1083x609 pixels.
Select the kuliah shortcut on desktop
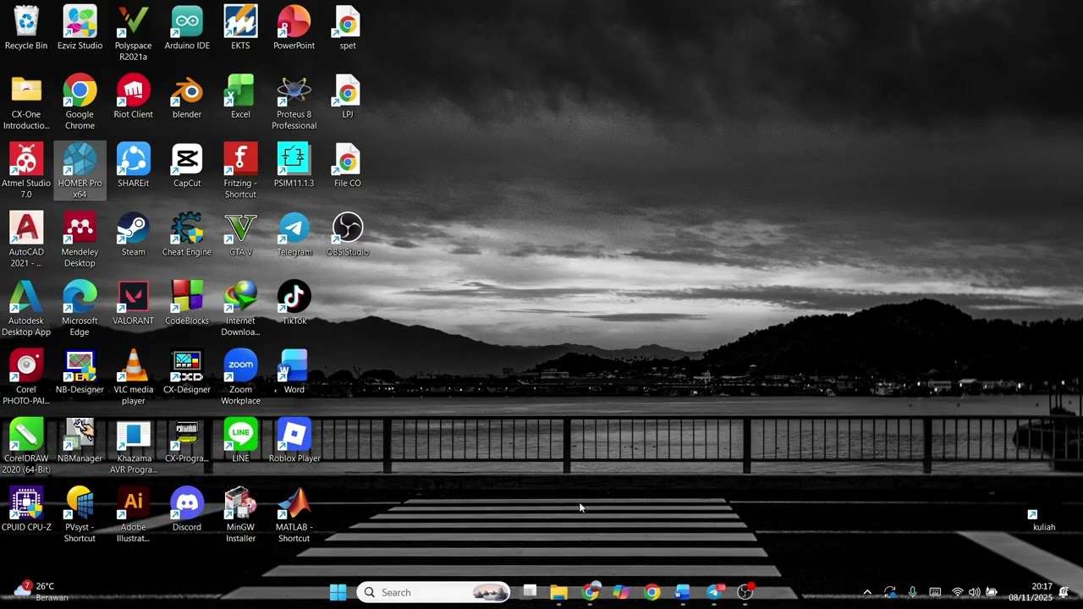pos(1044,520)
